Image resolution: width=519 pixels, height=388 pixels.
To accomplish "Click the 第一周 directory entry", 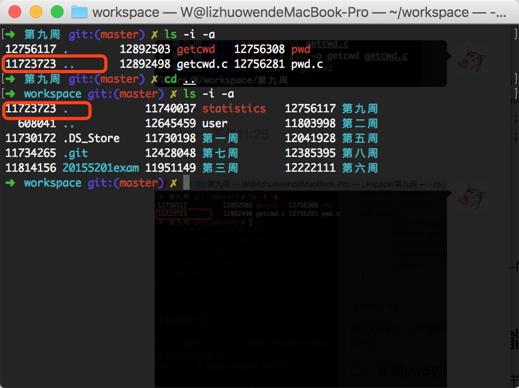I will tap(220, 138).
